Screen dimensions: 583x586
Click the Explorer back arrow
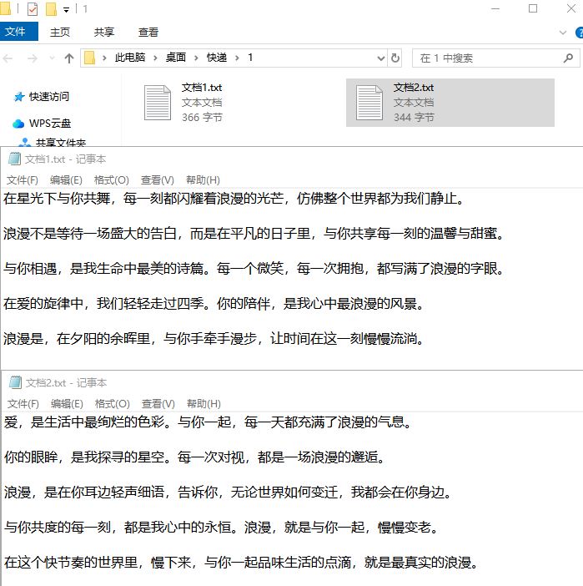[x=8, y=58]
